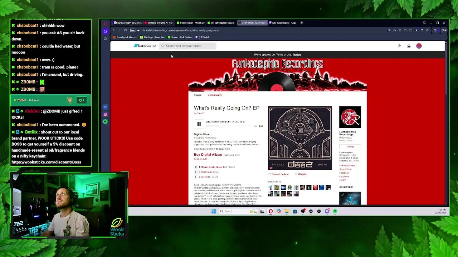This screenshot has width=458, height=257.
Task: Skip to next track in player
Action: click(261, 126)
